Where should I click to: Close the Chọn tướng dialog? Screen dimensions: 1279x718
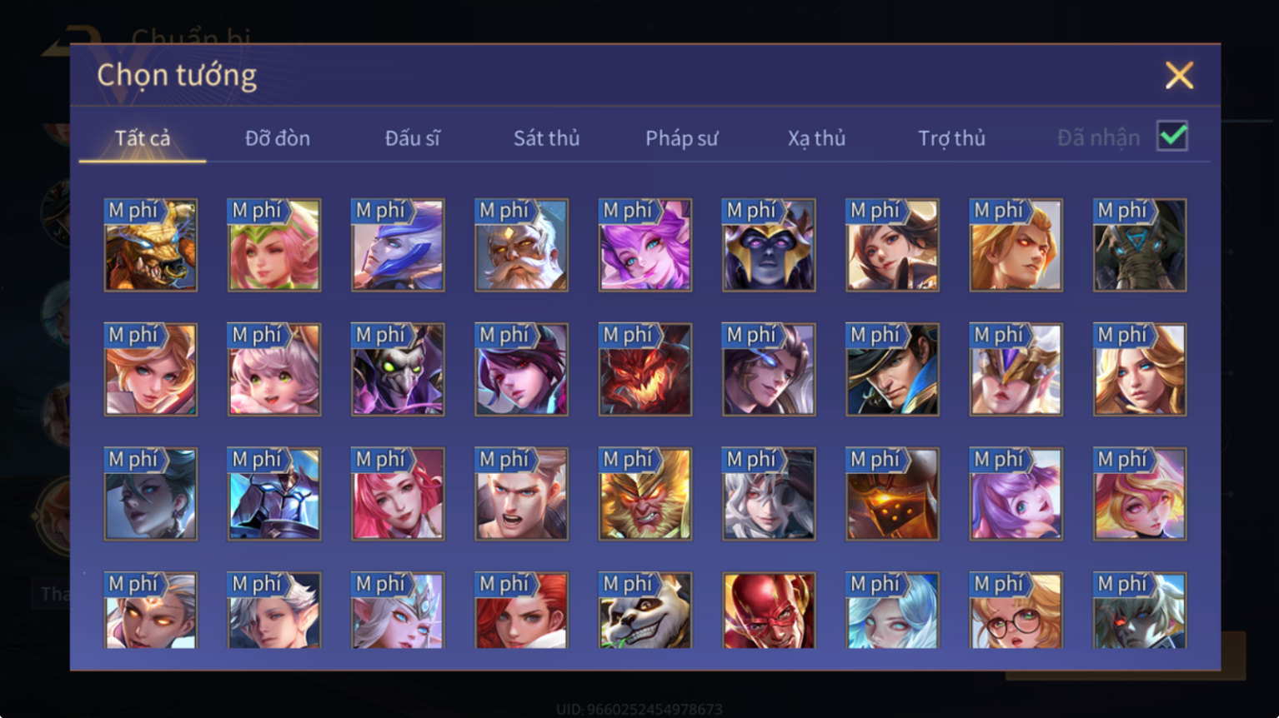click(x=1179, y=76)
